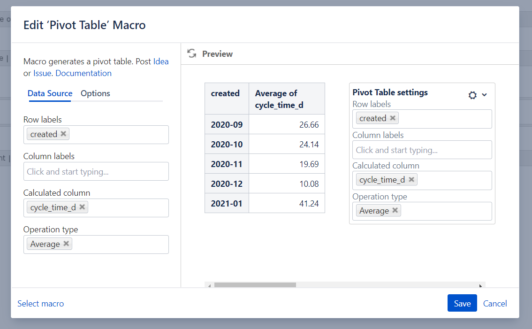This screenshot has width=532, height=329.
Task: Select the 2020-09 row label
Action: tap(227, 124)
